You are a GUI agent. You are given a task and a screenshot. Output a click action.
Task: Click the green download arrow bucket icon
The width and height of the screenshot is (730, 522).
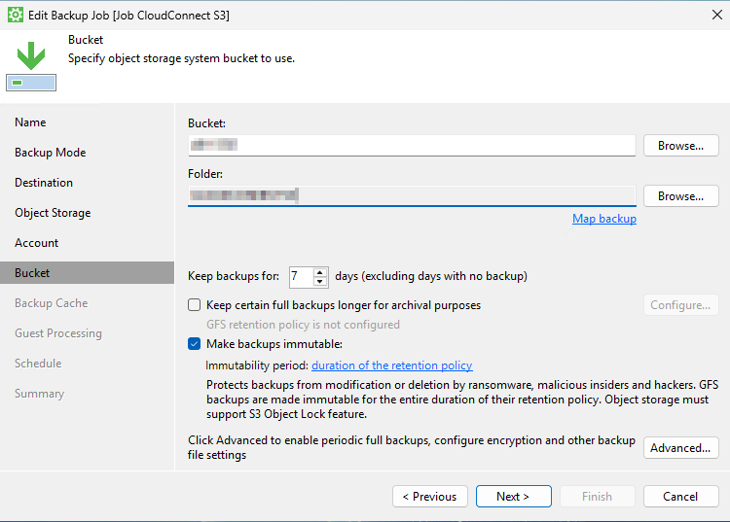tap(31, 65)
